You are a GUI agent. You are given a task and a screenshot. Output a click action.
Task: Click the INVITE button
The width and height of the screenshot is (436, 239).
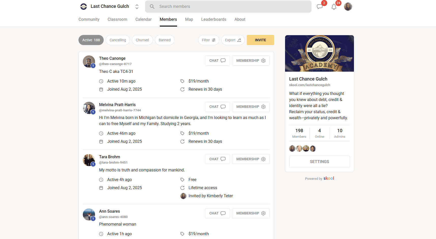260,40
